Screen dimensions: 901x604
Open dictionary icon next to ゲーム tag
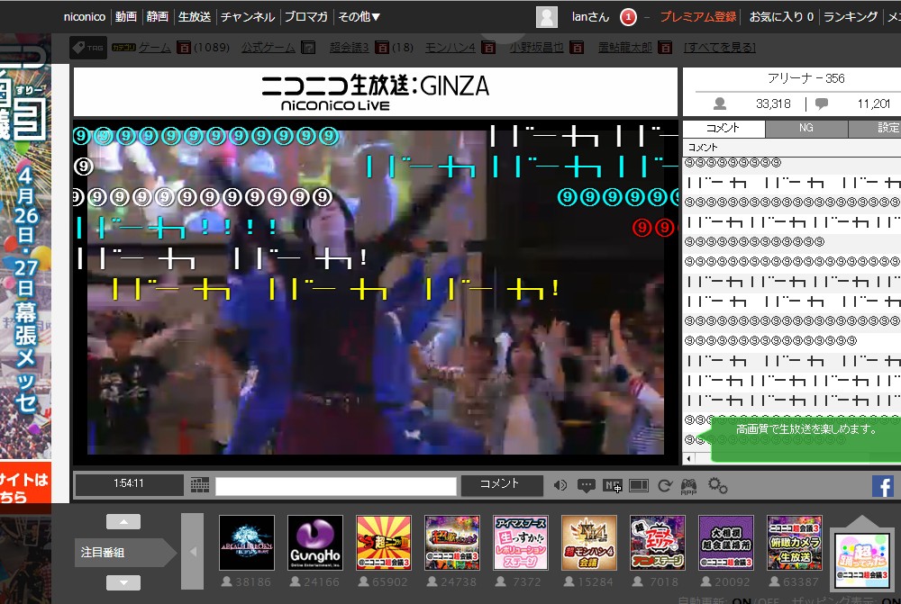pos(183,48)
